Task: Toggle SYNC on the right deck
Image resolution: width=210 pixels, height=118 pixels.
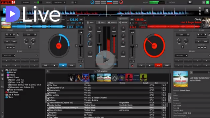Action: pos(167,66)
